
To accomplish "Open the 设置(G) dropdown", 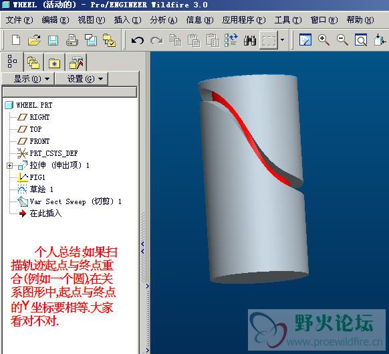I will [82, 79].
